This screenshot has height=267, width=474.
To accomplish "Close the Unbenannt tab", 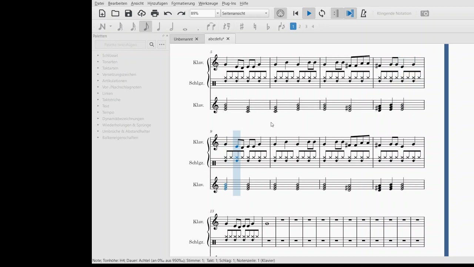I will coord(197,39).
